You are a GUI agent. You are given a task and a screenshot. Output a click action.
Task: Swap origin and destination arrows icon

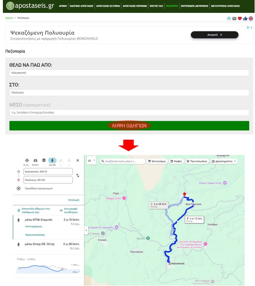[78, 176]
